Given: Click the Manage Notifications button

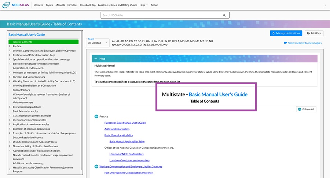Looking at the screenshot, I should pyautogui.click(x=286, y=33).
